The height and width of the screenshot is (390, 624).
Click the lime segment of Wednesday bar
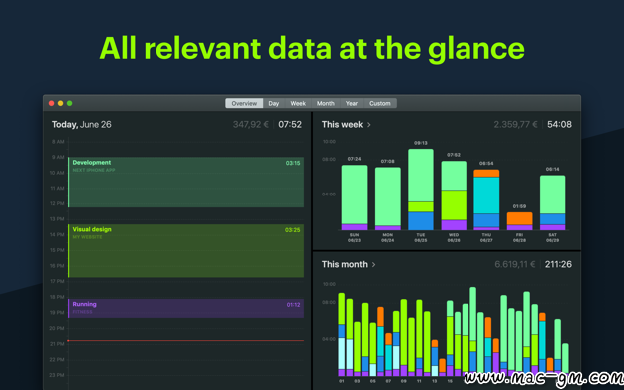[454, 205]
